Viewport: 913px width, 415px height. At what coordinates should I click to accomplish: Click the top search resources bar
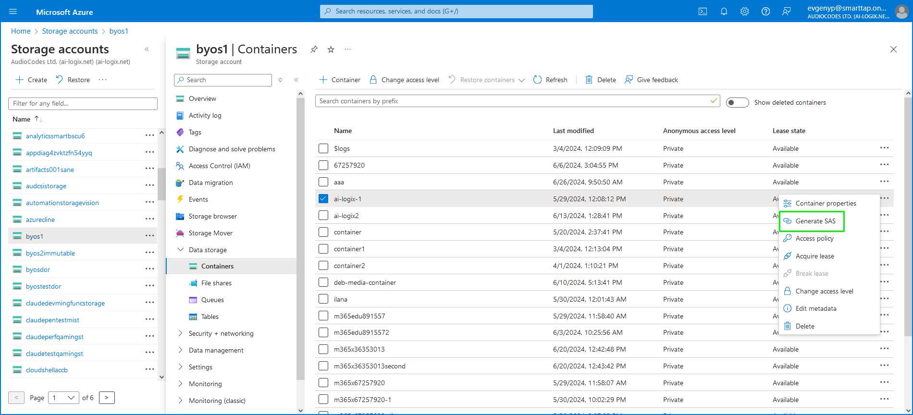click(x=456, y=11)
